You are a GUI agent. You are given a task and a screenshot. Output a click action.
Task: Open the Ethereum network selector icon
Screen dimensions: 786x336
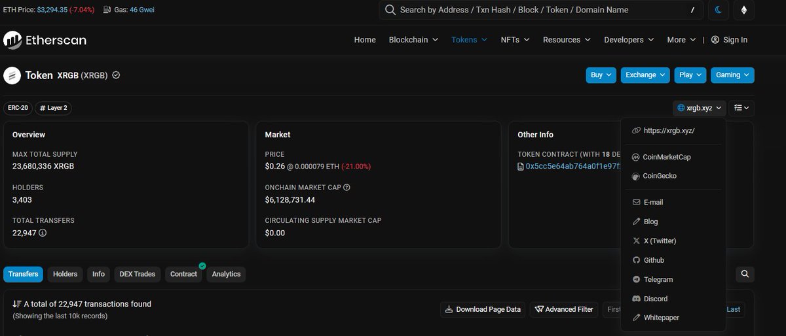coord(743,10)
